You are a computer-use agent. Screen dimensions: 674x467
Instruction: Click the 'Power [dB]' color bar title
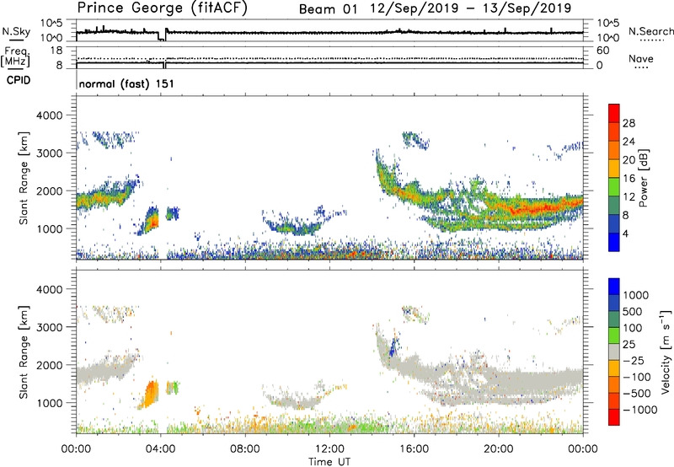coord(643,178)
